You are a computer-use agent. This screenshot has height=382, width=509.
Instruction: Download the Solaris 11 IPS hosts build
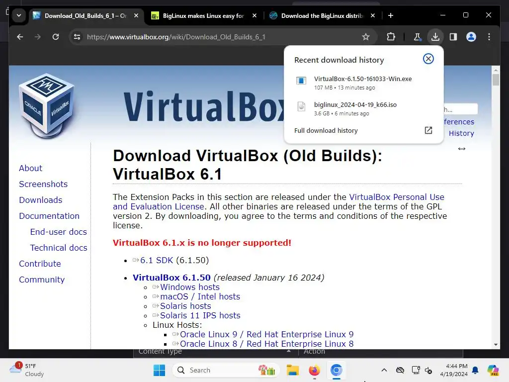200,315
